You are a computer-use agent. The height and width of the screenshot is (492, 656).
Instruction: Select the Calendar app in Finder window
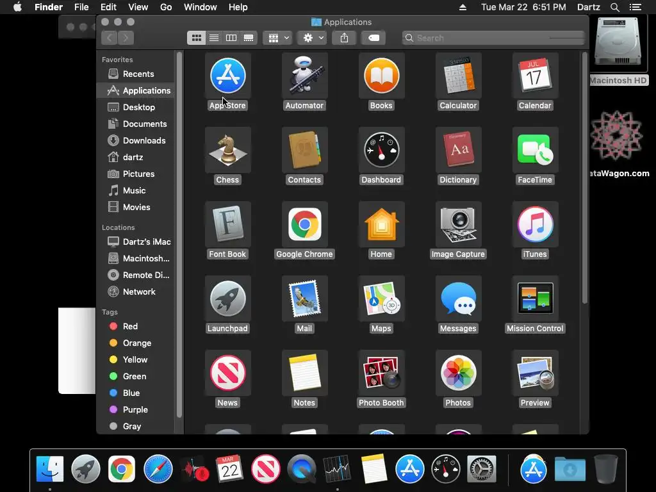tap(535, 76)
